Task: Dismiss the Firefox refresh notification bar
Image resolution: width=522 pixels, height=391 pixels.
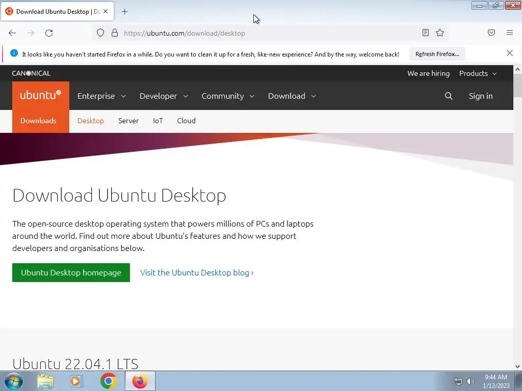Action: [x=510, y=53]
